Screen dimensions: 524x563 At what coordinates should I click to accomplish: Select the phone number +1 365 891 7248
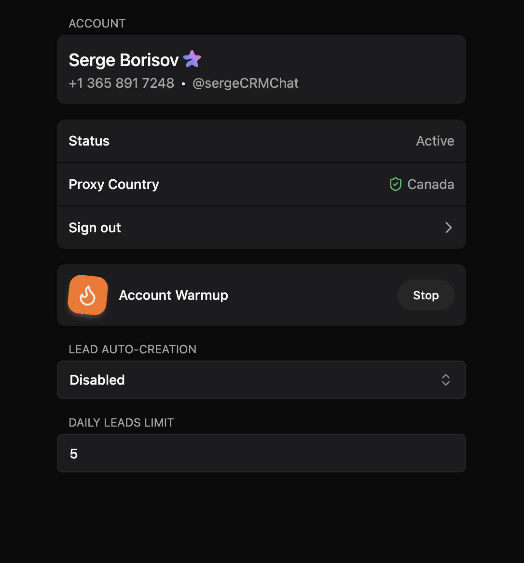point(121,83)
